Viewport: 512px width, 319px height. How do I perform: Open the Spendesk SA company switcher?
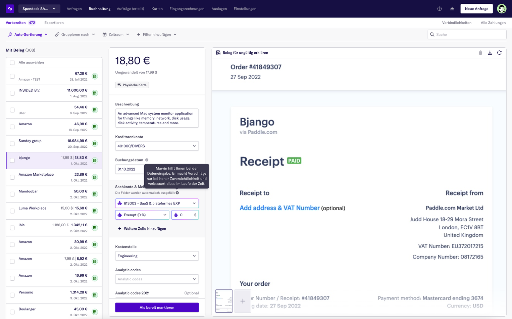pos(39,9)
